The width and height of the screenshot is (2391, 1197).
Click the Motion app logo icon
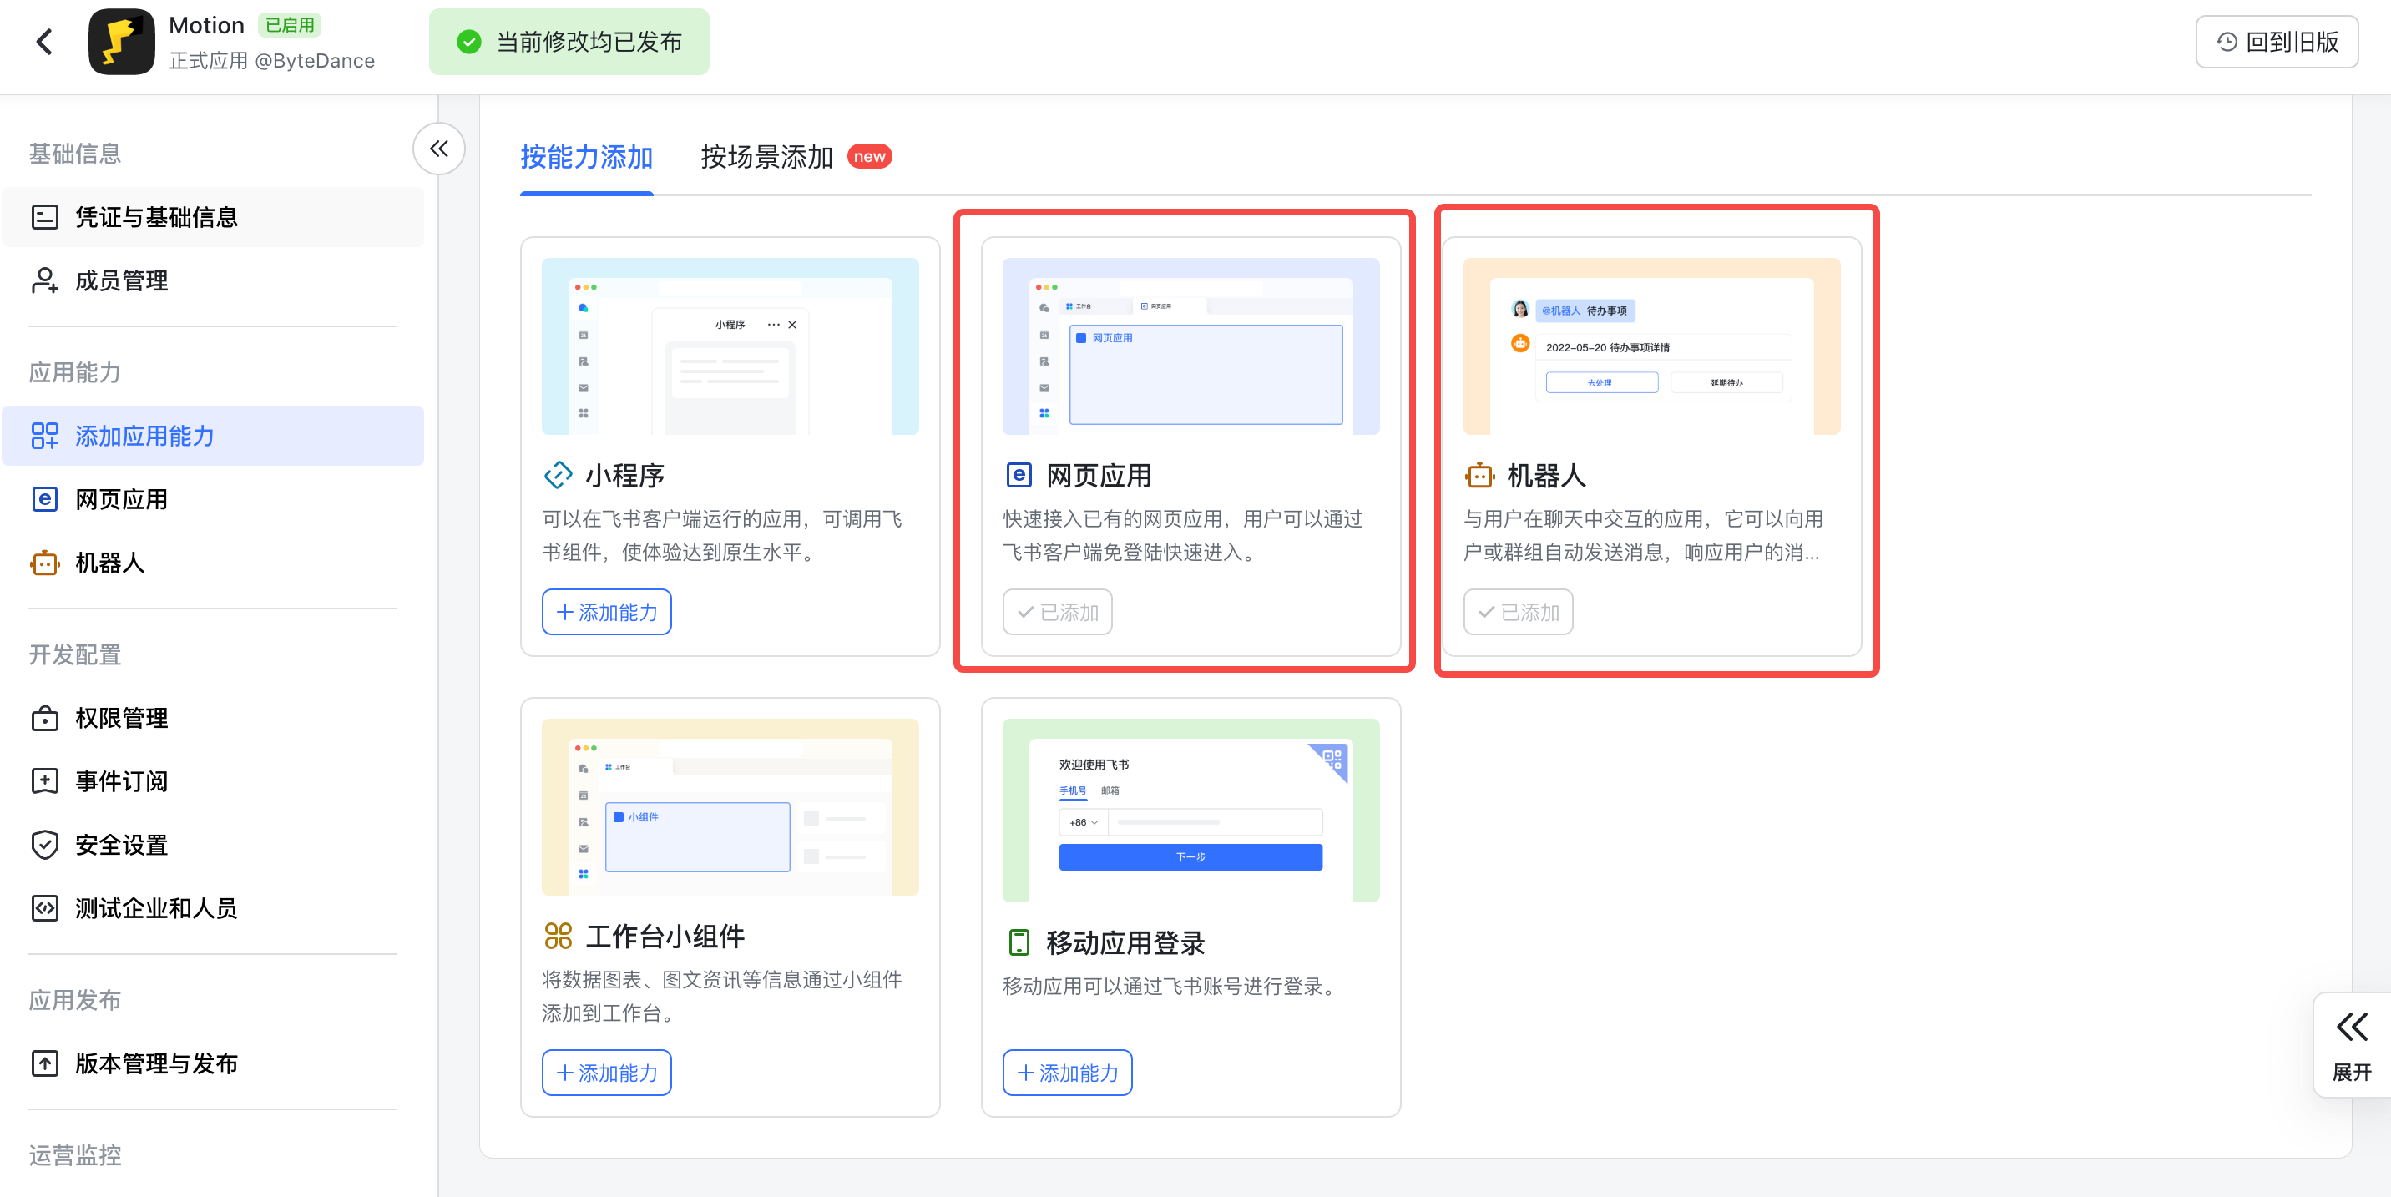[121, 42]
